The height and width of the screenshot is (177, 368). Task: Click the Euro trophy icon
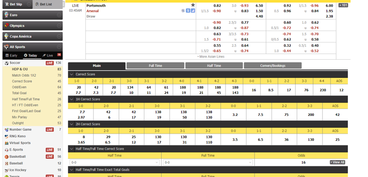[x=6, y=15]
